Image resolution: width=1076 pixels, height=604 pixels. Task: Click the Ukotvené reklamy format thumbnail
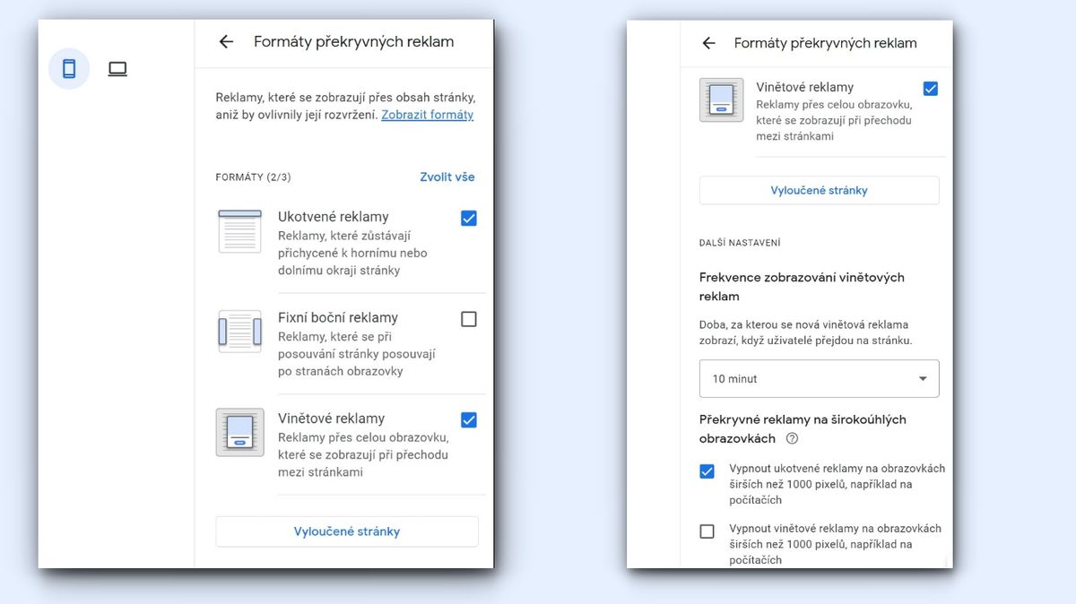(x=239, y=231)
